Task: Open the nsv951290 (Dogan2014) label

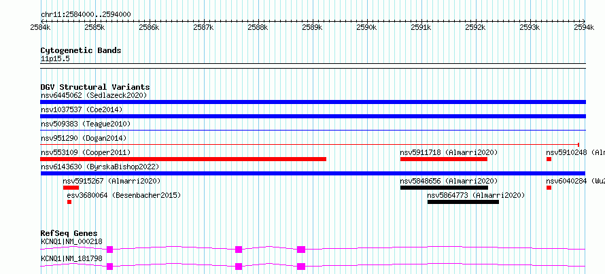Action: (84, 138)
